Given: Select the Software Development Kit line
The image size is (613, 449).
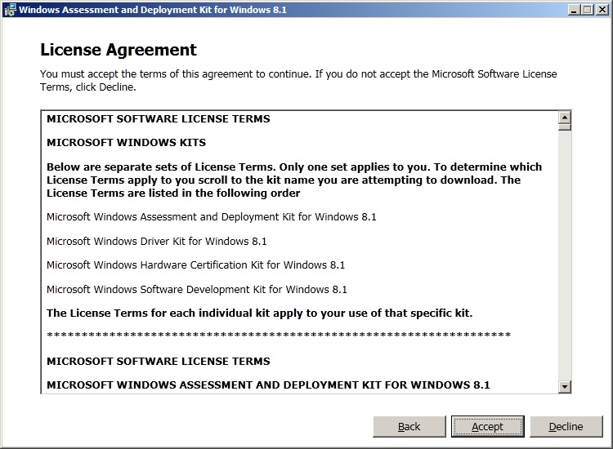Looking at the screenshot, I should (x=196, y=290).
